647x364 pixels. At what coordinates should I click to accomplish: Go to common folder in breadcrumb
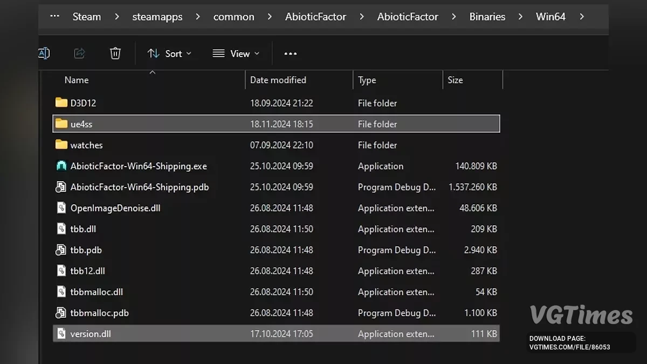coord(233,17)
